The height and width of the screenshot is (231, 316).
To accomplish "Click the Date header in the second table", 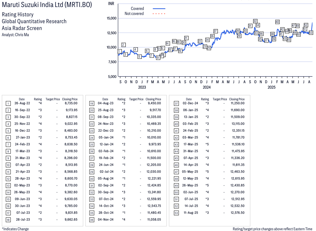I will click(105, 99).
